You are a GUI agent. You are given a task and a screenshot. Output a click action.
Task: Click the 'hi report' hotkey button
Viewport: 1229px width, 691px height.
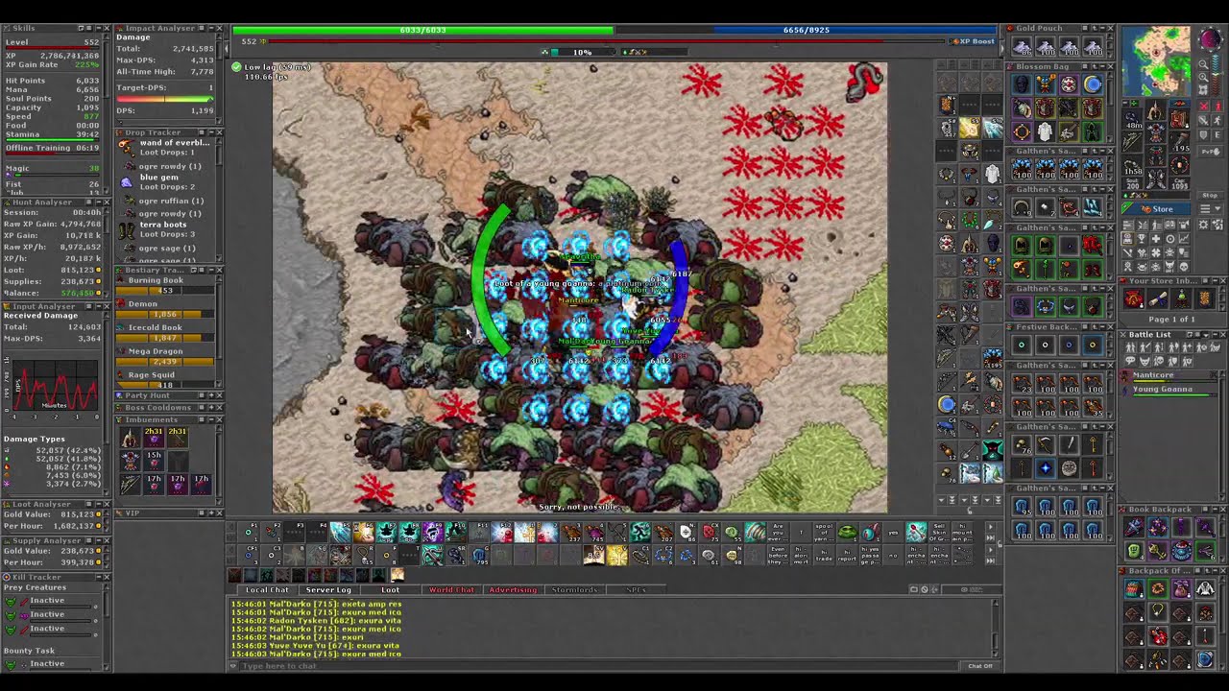[x=847, y=555]
